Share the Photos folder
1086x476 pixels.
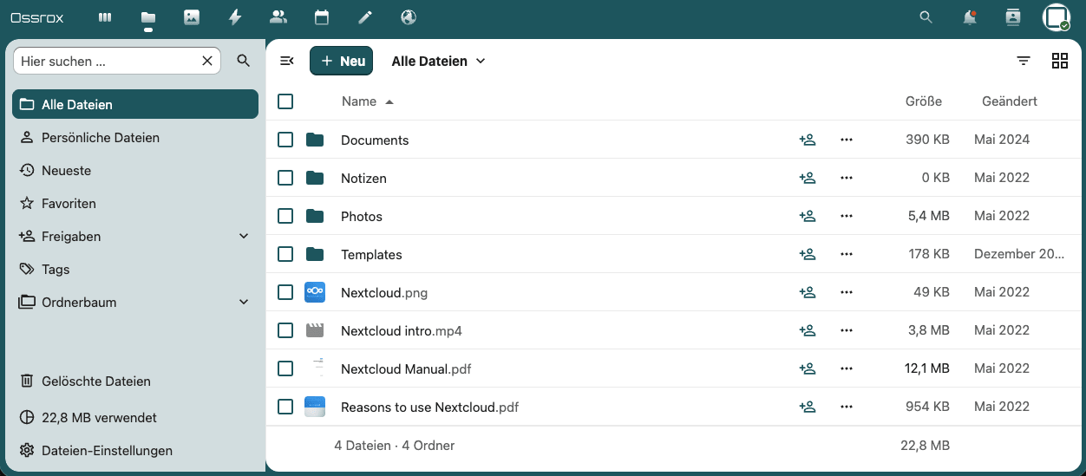pos(808,216)
